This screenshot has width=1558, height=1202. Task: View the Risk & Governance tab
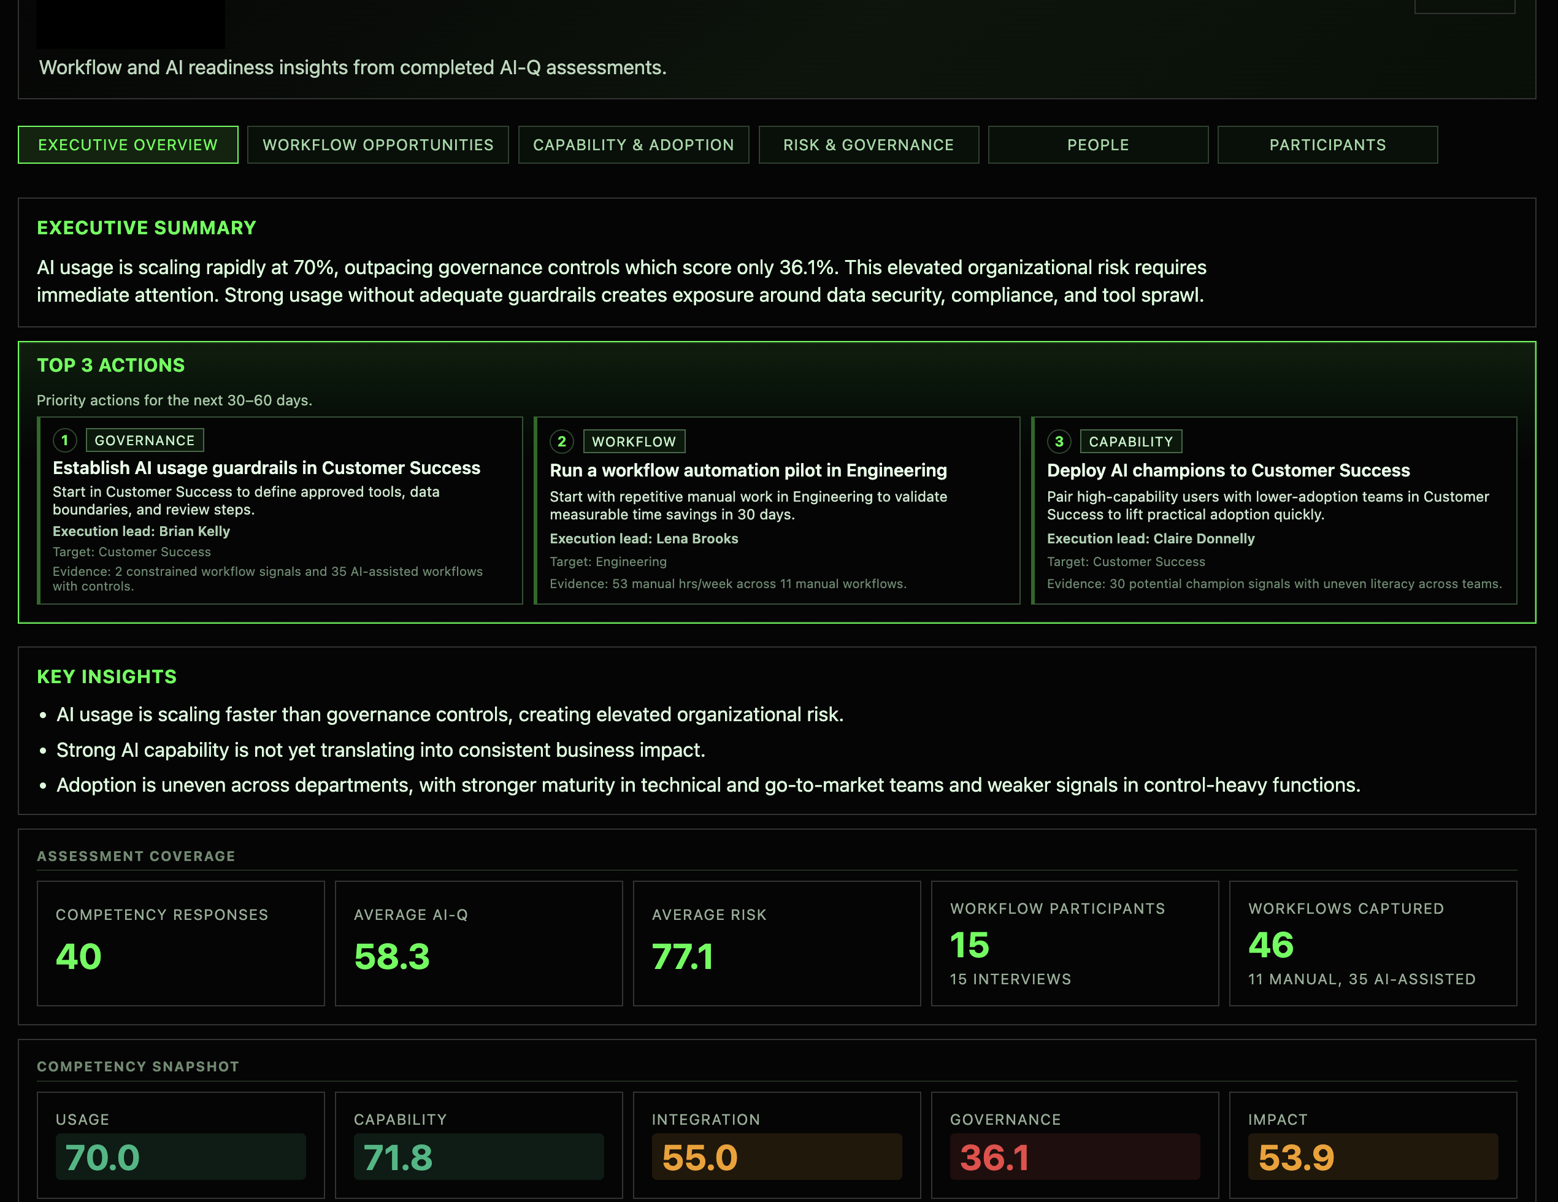(x=868, y=144)
